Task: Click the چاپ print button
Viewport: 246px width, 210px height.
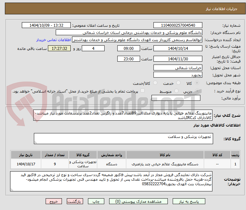Action: click(x=96, y=202)
